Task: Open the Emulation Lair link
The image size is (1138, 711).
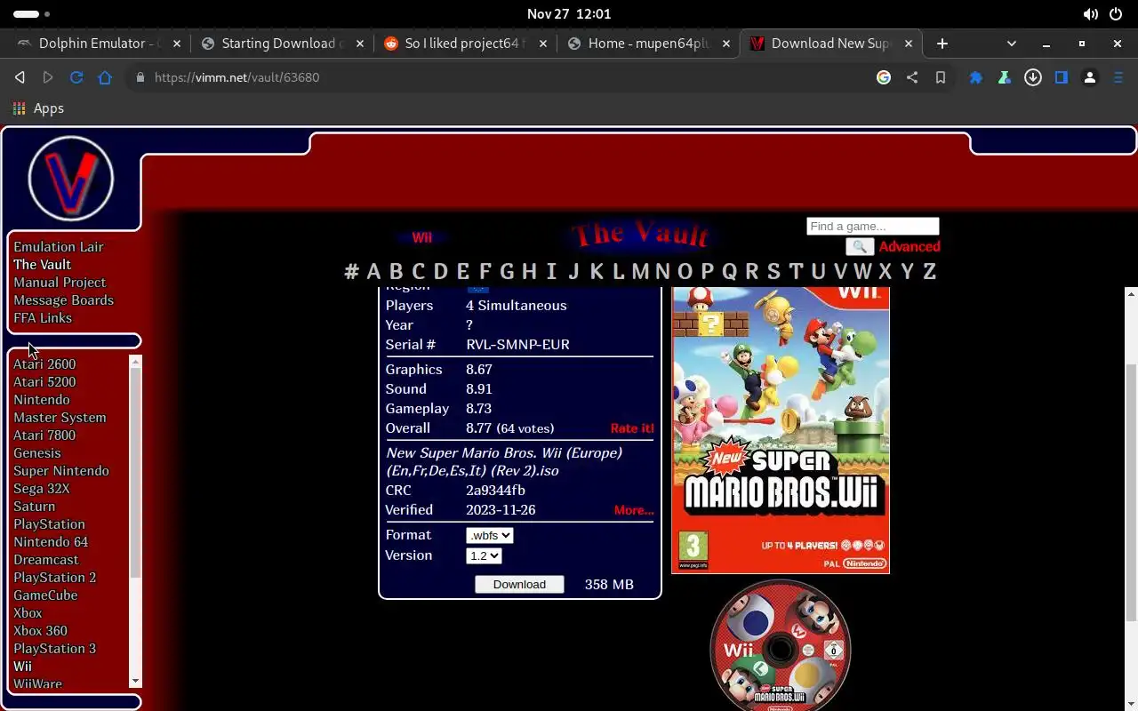Action: click(59, 247)
